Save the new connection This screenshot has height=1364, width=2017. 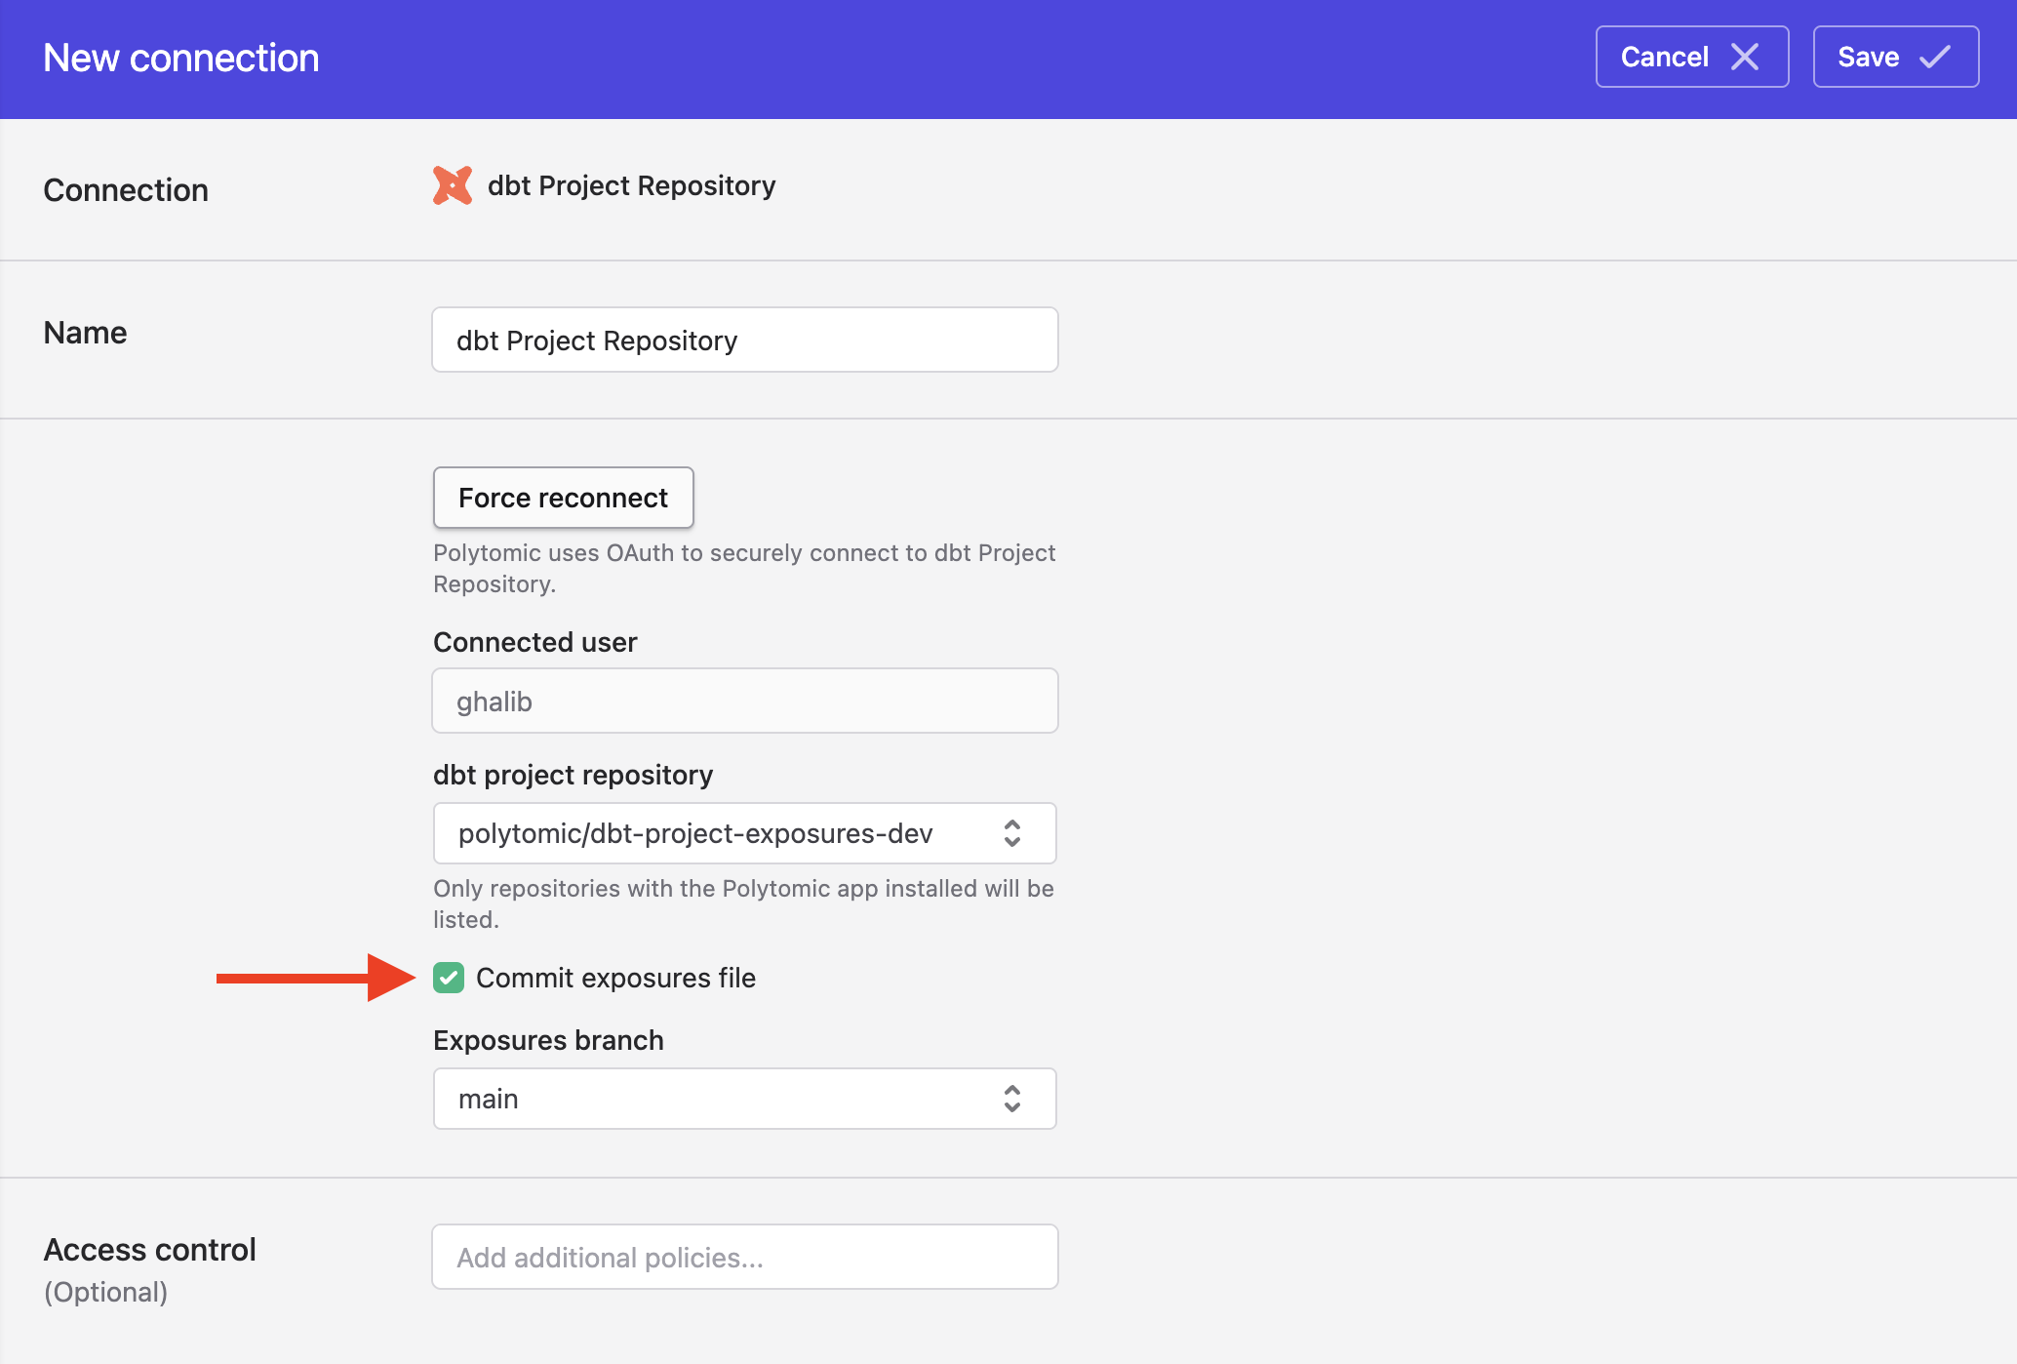(x=1894, y=57)
